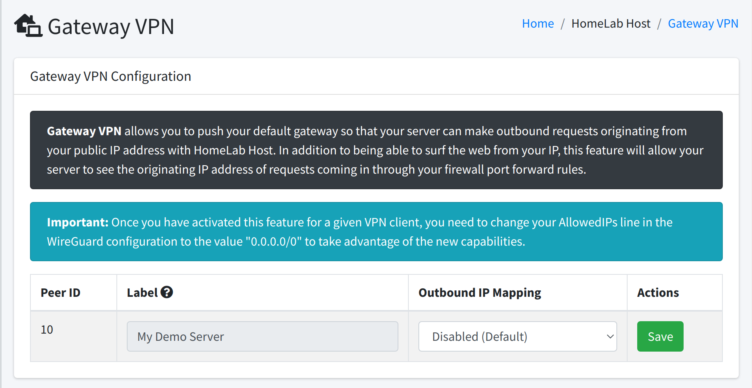Click the Gateway VPN Configuration heading

pyautogui.click(x=110, y=76)
